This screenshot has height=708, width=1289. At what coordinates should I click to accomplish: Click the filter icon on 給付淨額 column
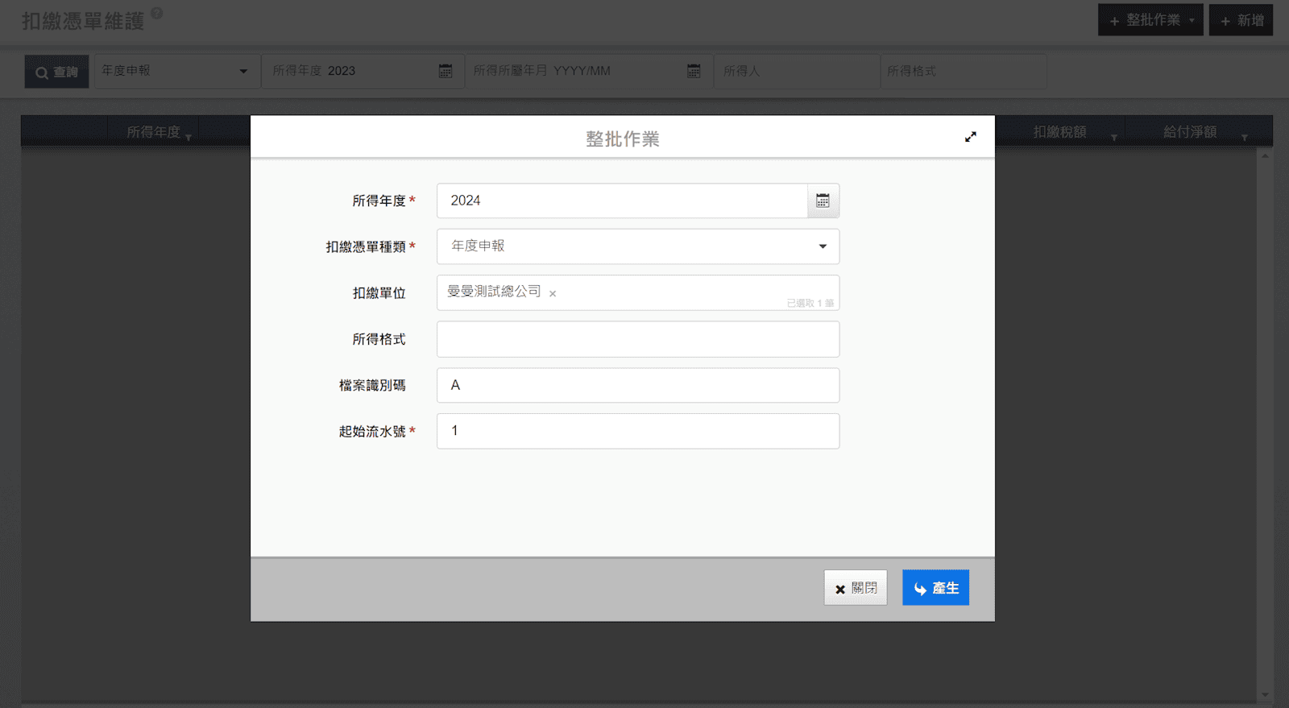click(1244, 138)
